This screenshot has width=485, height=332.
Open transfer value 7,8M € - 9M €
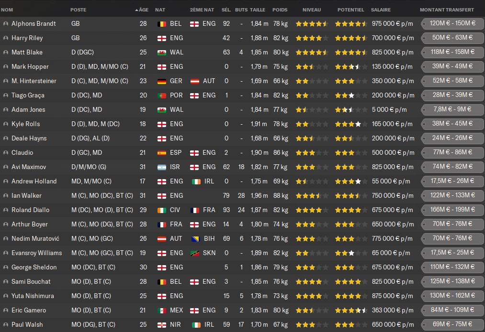pyautogui.click(x=452, y=109)
